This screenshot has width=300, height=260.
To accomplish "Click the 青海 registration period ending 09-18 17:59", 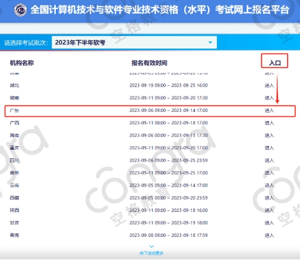I will (x=169, y=235).
